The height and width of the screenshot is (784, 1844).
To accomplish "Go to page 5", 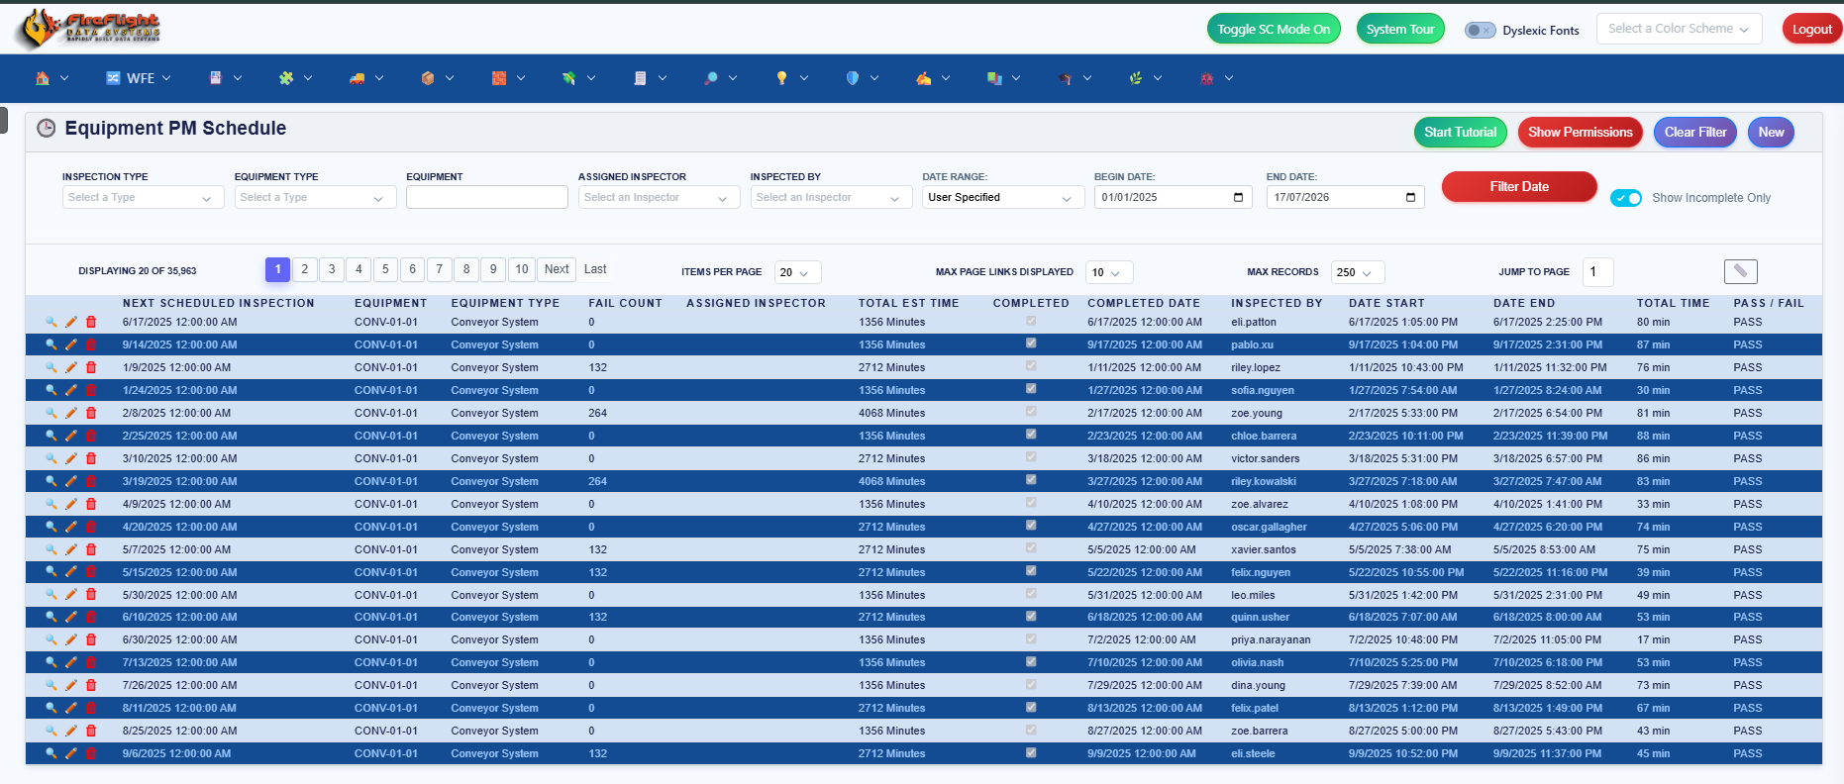I will (385, 269).
